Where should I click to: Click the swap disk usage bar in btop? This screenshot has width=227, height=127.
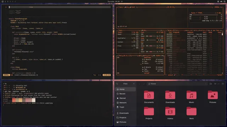point(153,40)
